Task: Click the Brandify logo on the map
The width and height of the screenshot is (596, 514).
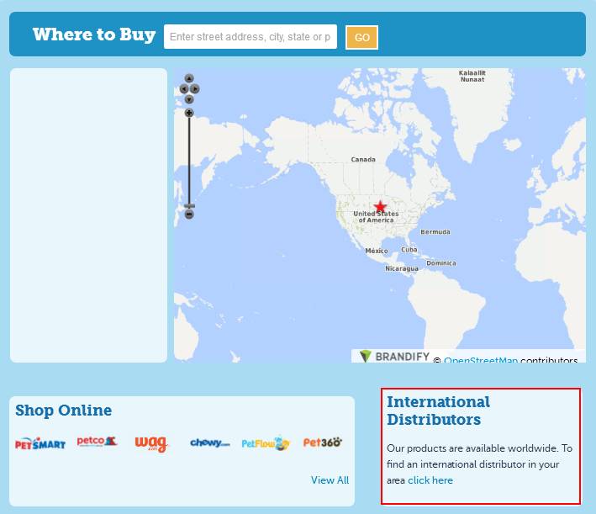Action: [391, 357]
